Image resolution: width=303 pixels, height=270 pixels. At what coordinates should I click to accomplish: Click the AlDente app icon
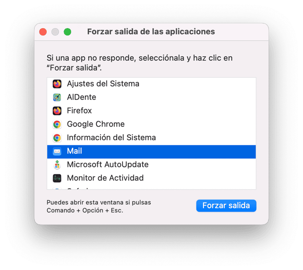pyautogui.click(x=57, y=97)
